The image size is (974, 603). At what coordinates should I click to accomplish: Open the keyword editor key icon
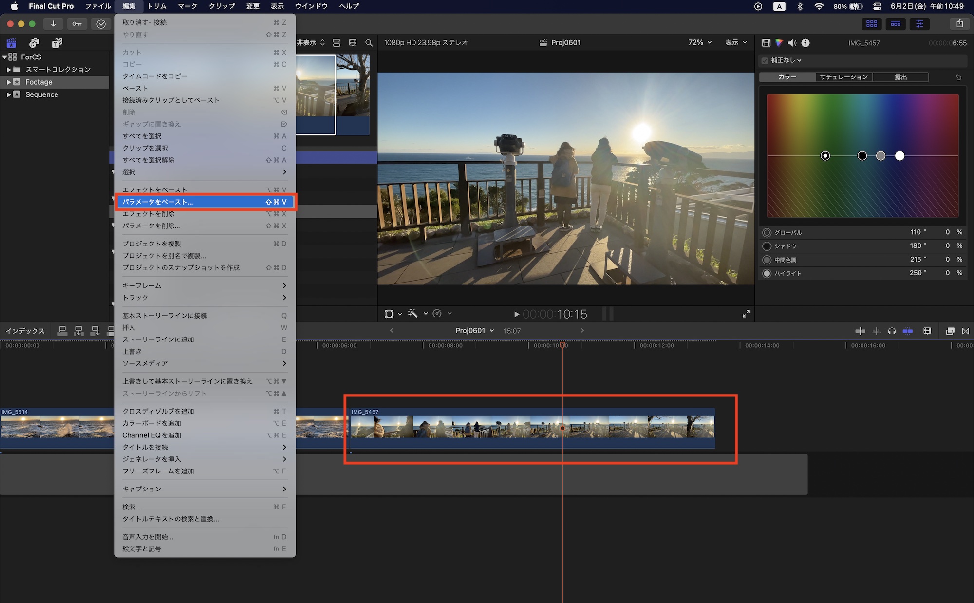(x=77, y=24)
